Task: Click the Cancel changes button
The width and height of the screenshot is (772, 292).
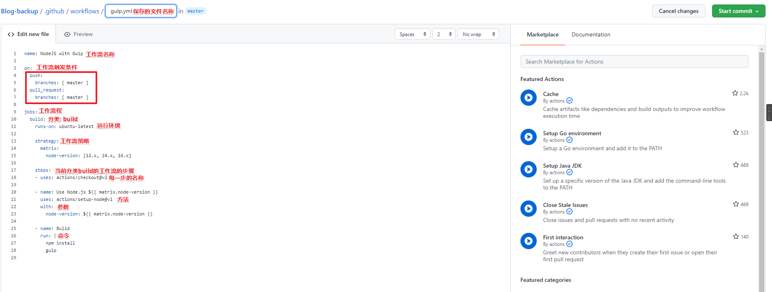Action: pos(678,11)
